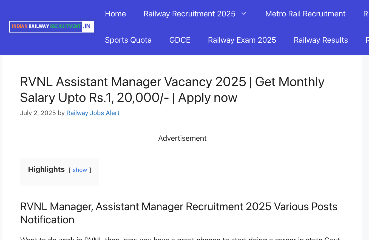View the Railway Results page
369x240 pixels.
pyautogui.click(x=321, y=40)
